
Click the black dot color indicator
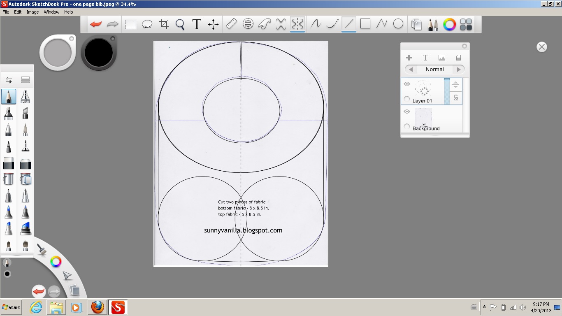pyautogui.click(x=7, y=274)
